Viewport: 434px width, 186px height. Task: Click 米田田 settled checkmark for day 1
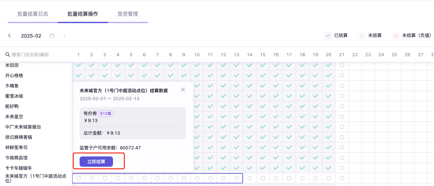pyautogui.click(x=79, y=65)
